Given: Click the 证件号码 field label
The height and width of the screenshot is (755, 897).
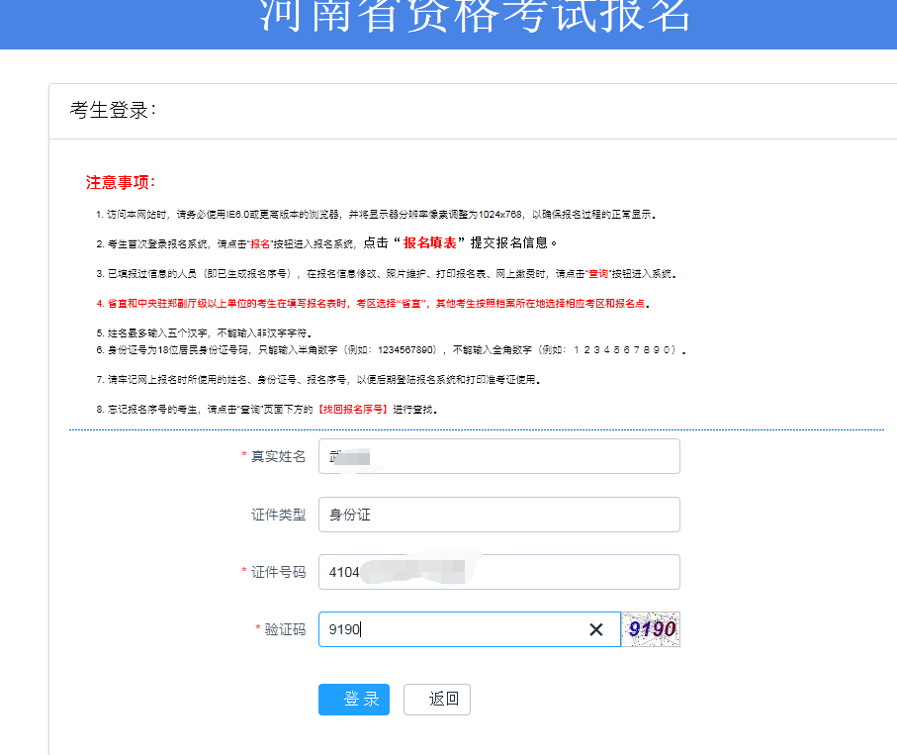Looking at the screenshot, I should (x=278, y=572).
